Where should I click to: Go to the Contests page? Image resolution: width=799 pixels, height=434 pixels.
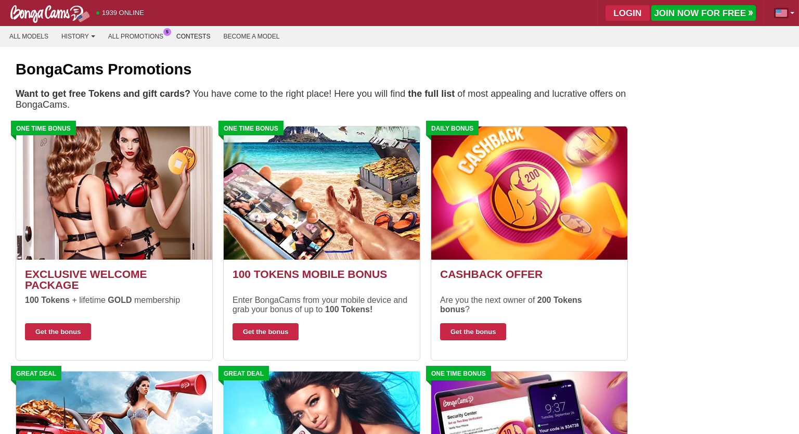coord(193,36)
